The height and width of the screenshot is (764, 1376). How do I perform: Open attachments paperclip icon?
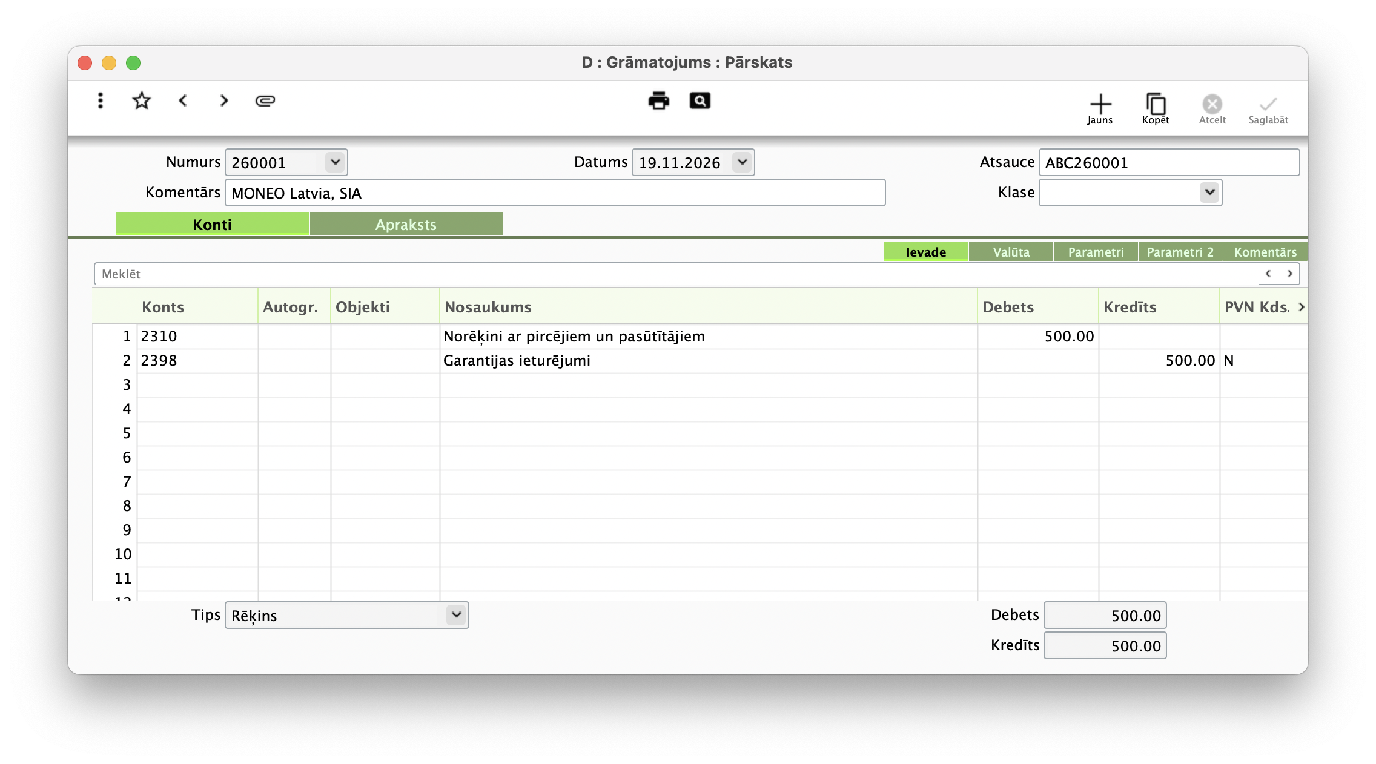(x=265, y=100)
